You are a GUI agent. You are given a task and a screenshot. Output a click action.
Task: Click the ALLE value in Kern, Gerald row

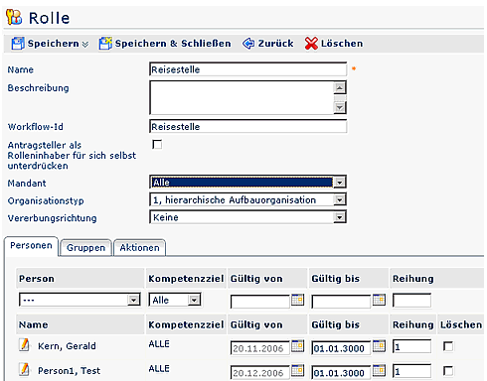pyautogui.click(x=159, y=344)
